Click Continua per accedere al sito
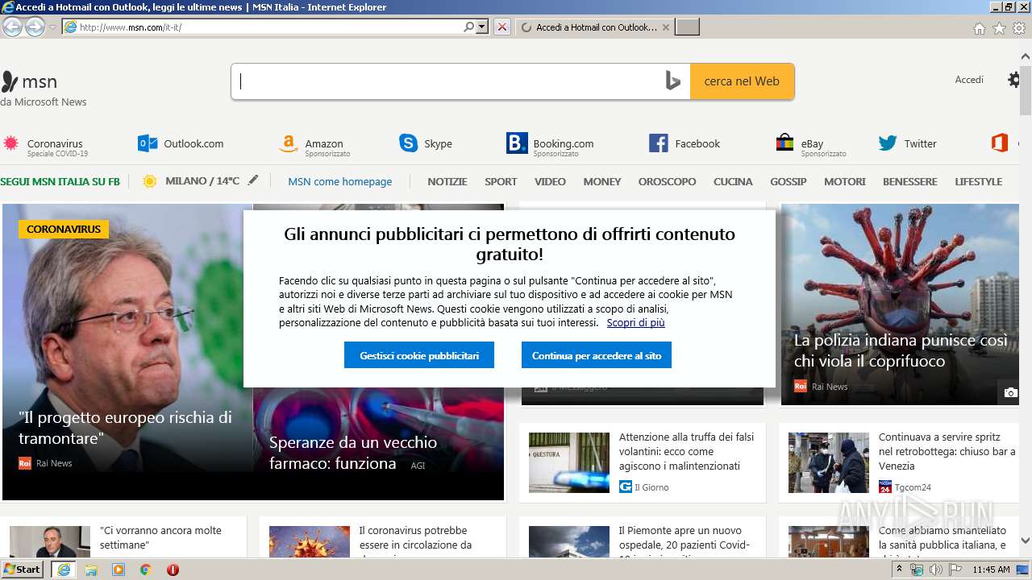1032x580 pixels. (597, 355)
